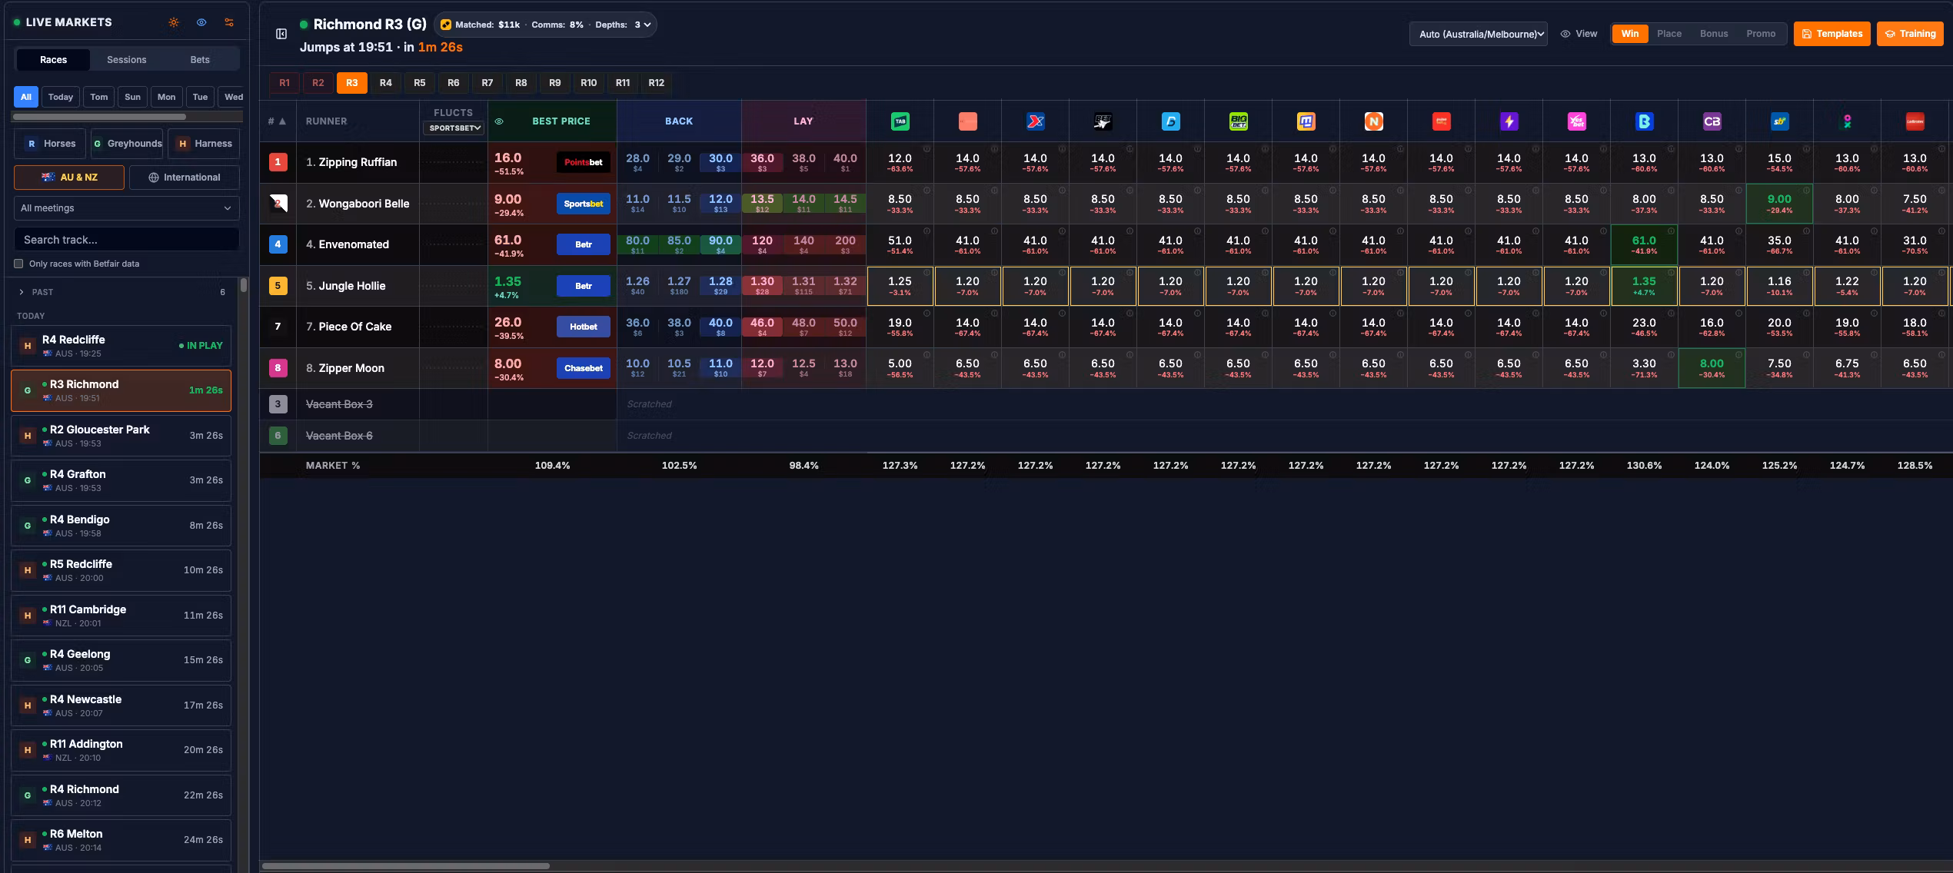
Task: Open the All meetings dropdown
Action: pyautogui.click(x=126, y=208)
